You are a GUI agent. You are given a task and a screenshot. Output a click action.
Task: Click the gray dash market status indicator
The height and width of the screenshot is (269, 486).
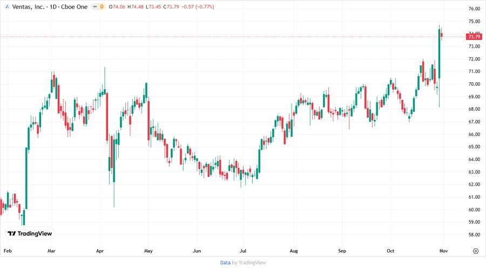pos(95,6)
